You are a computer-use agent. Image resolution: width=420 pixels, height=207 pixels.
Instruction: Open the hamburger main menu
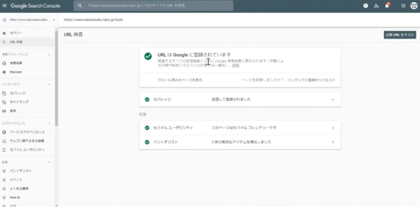click(5, 6)
